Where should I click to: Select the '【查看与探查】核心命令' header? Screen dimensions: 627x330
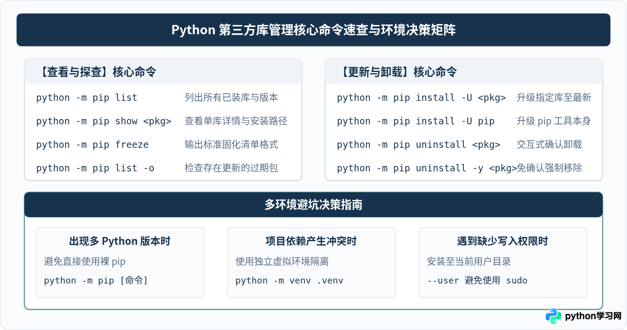click(163, 72)
